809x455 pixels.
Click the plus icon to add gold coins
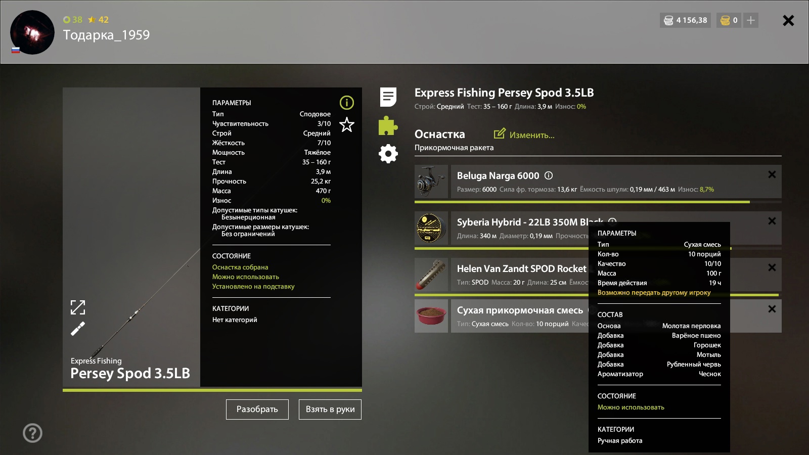tap(751, 20)
